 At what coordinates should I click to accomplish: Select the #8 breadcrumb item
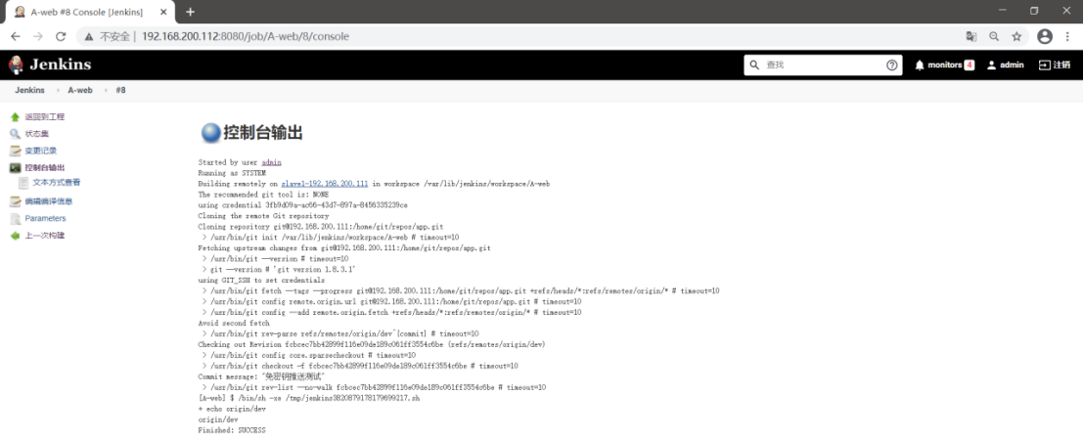pos(120,91)
